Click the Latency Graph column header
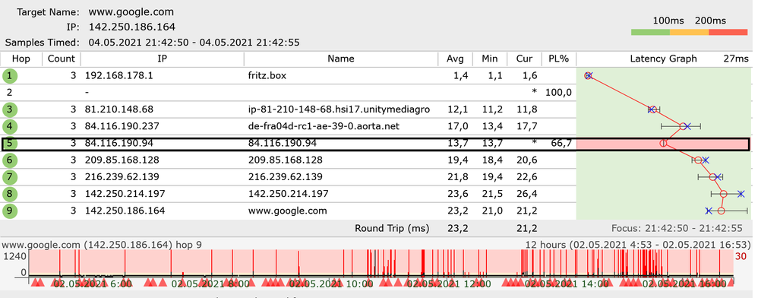 coord(663,59)
